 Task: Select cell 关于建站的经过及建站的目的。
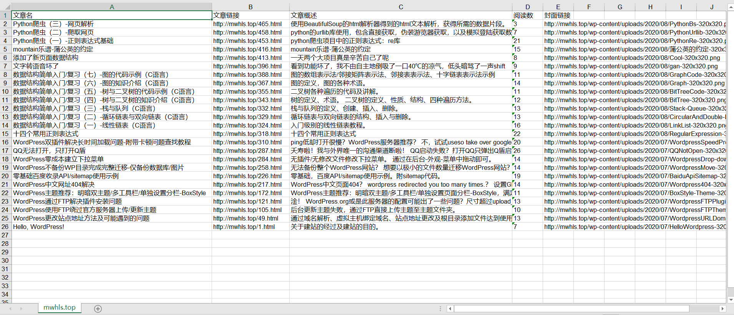click(401, 227)
